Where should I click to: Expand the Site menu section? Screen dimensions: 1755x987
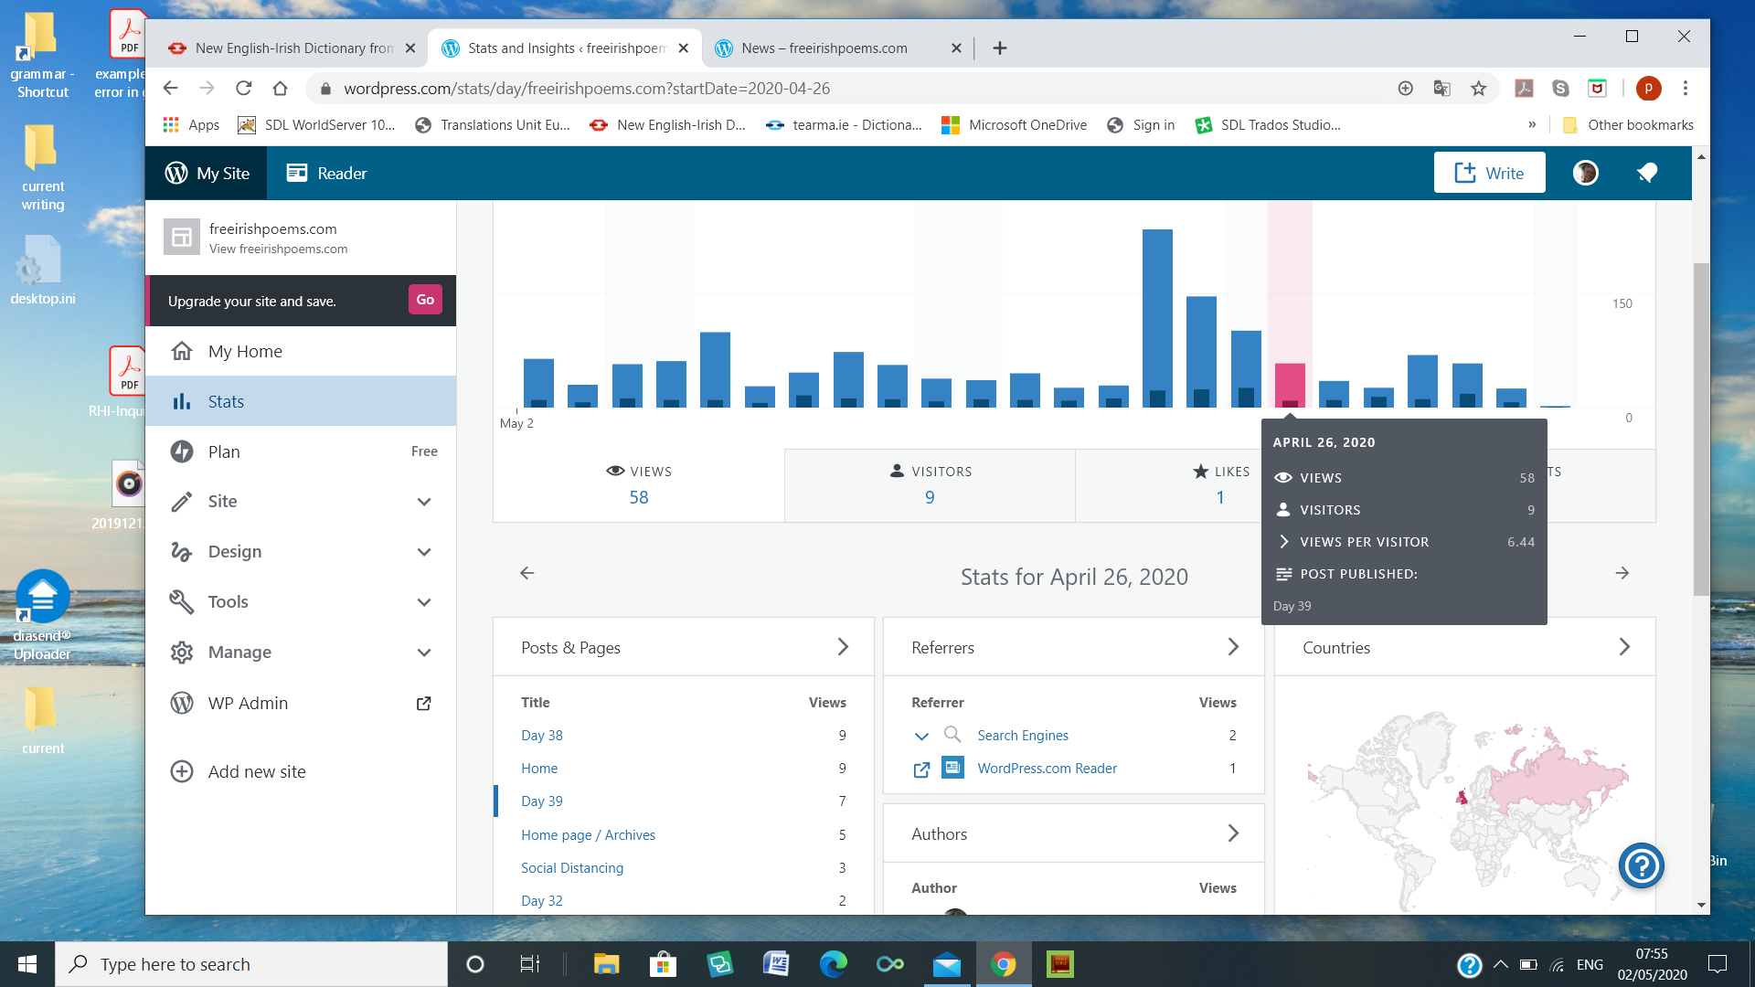pyautogui.click(x=424, y=502)
